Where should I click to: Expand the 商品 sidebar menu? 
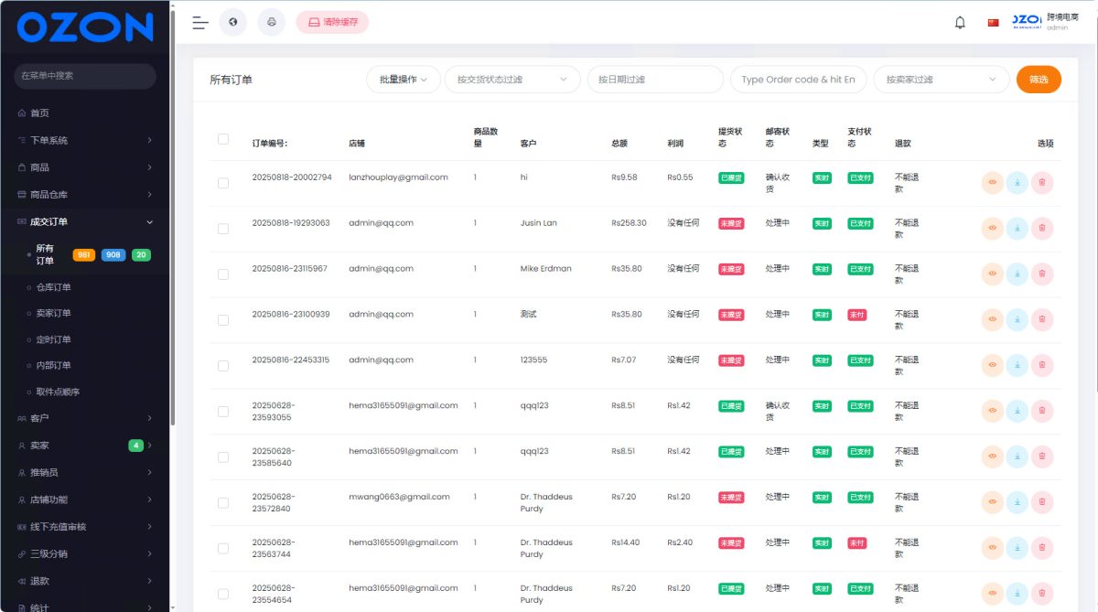click(85, 167)
